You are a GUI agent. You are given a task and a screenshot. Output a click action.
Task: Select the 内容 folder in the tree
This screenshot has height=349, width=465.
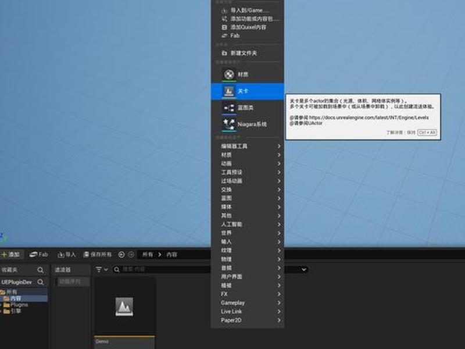(x=24, y=298)
